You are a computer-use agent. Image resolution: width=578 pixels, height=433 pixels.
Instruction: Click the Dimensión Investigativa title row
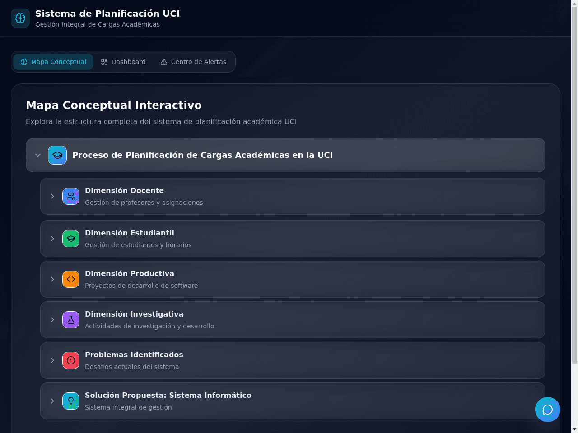click(x=293, y=320)
